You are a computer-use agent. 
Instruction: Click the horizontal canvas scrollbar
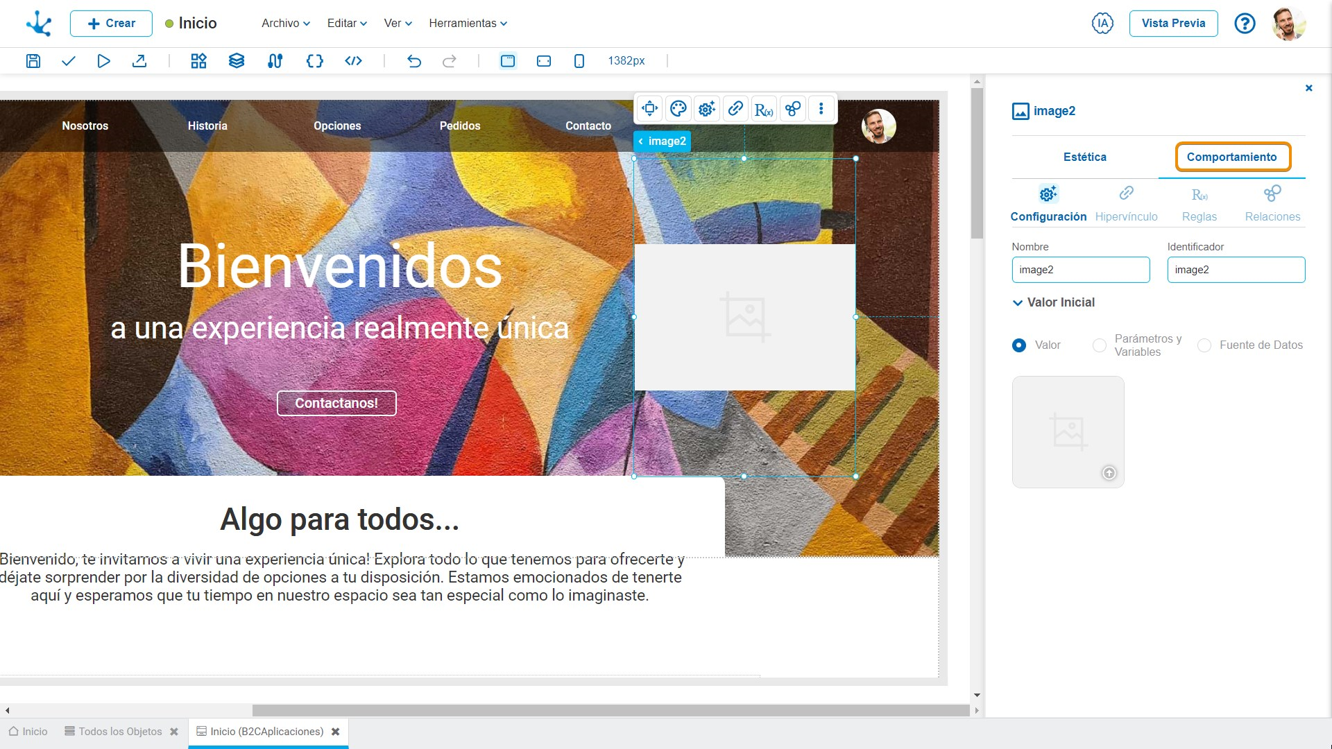click(610, 710)
